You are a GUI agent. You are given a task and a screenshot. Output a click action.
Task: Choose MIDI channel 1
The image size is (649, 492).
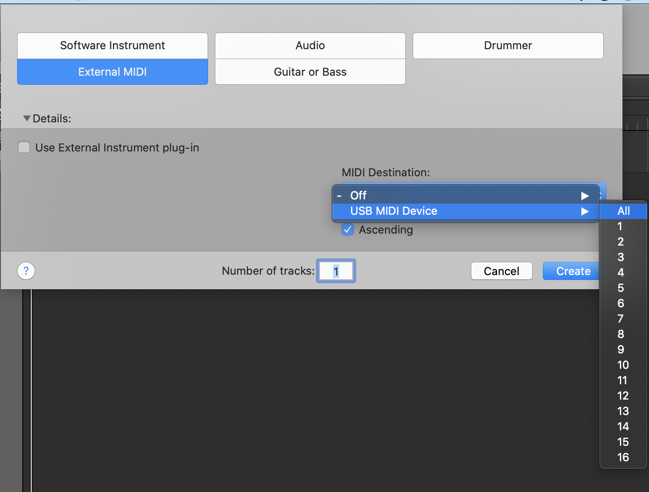pyautogui.click(x=623, y=226)
